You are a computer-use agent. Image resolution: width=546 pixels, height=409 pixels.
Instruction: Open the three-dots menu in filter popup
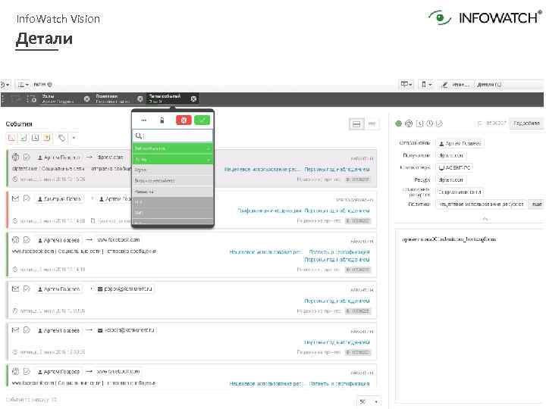144,120
